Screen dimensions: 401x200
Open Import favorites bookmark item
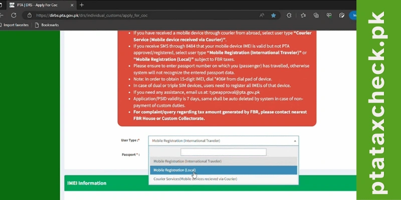(14, 25)
